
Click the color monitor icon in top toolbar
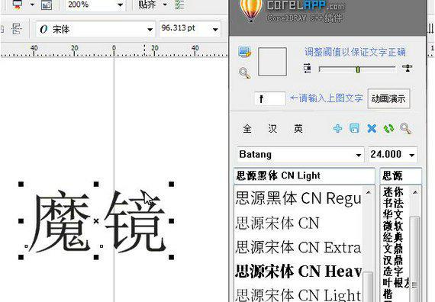point(18,5)
